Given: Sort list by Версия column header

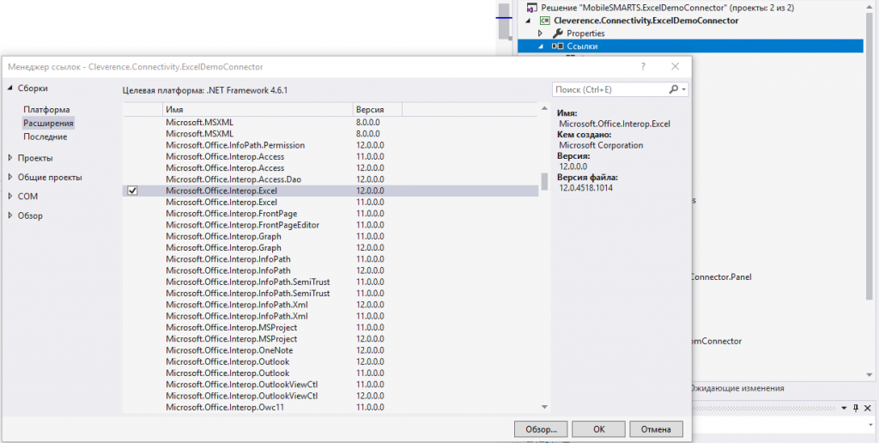Looking at the screenshot, I should tap(378, 110).
